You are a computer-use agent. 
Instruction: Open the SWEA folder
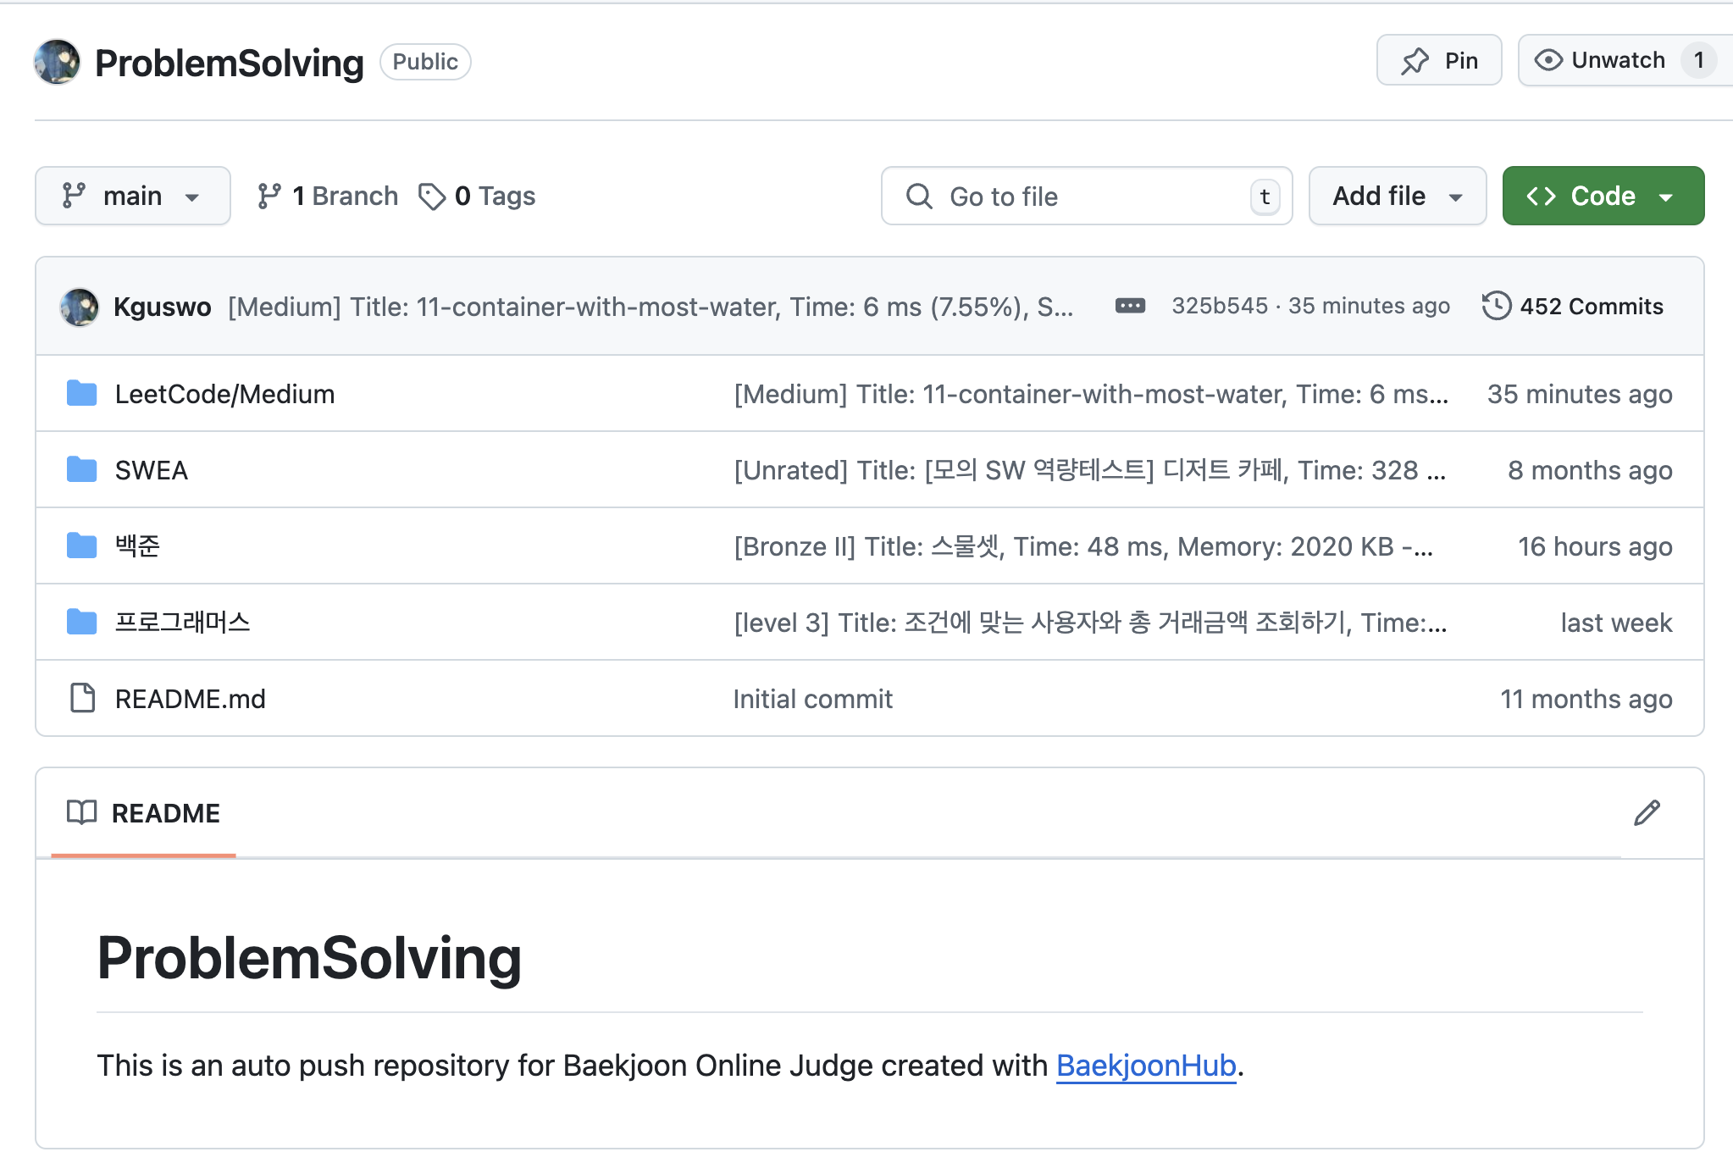coord(152,470)
